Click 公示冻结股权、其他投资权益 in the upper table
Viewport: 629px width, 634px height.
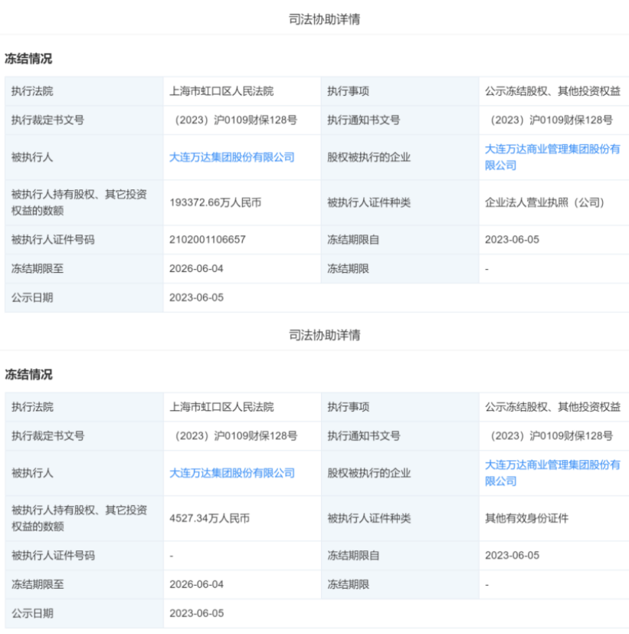(x=552, y=91)
